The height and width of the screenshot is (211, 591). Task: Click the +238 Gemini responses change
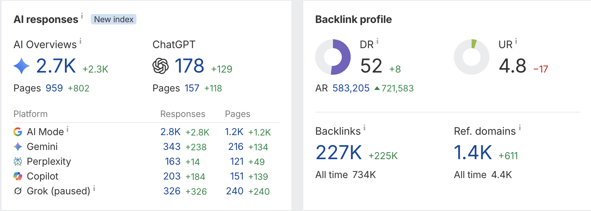click(196, 147)
